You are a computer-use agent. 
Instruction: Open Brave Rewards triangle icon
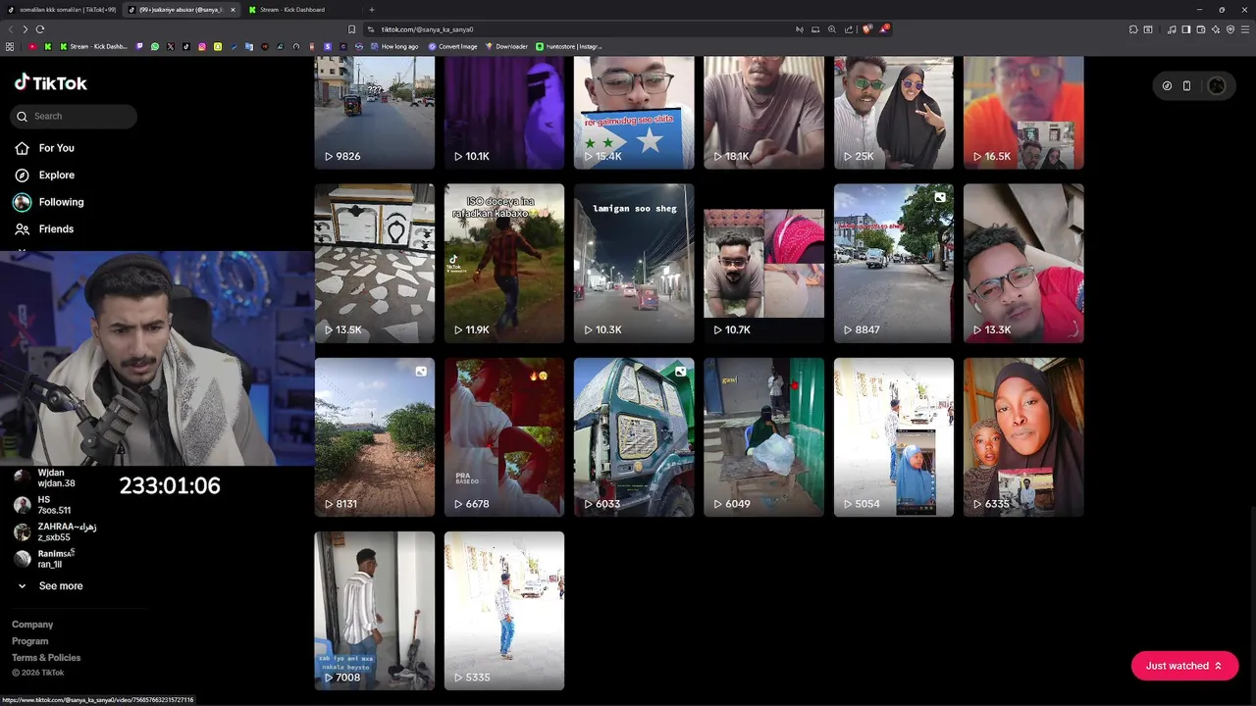click(884, 29)
